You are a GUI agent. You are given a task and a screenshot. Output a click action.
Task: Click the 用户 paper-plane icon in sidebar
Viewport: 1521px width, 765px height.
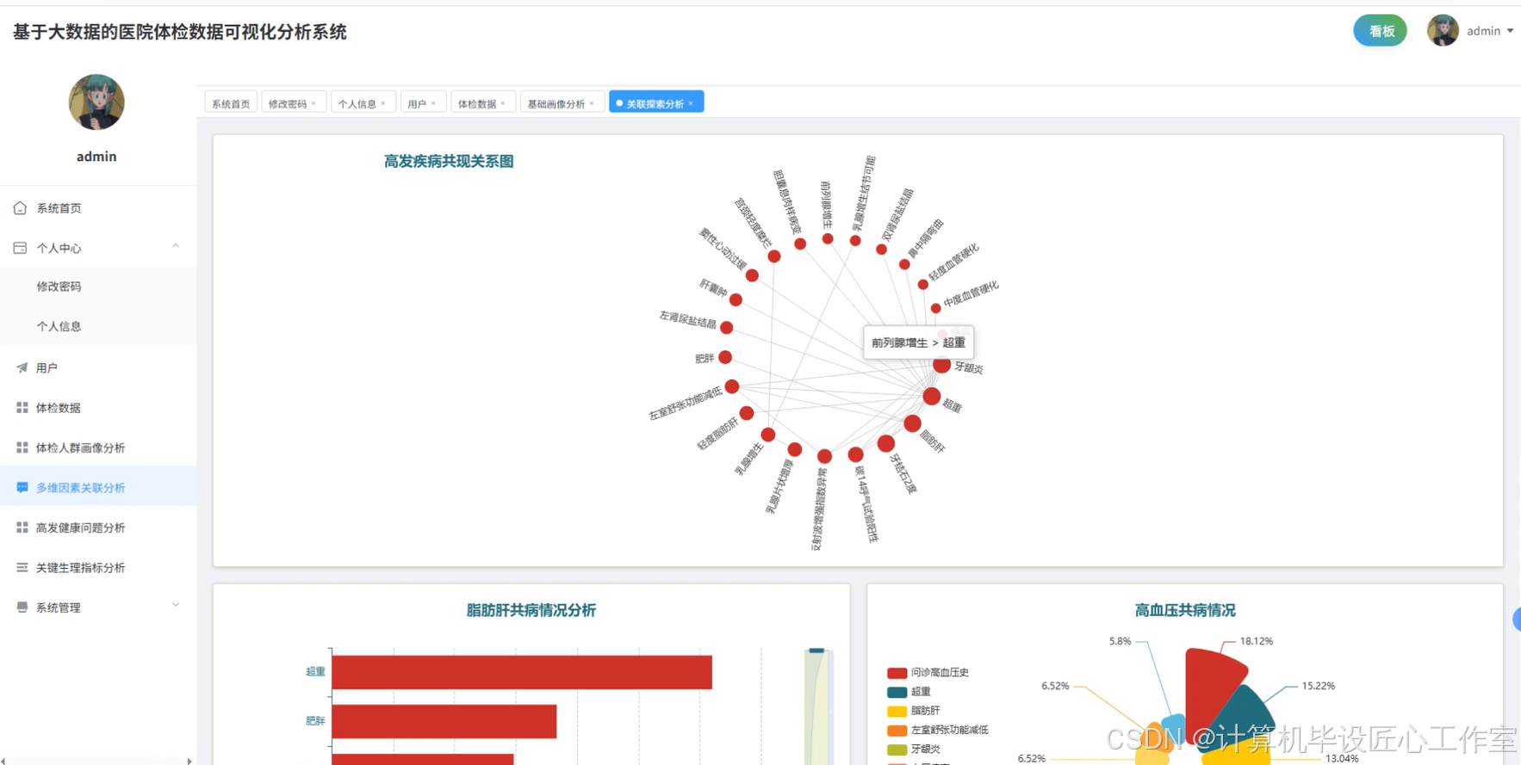coord(22,367)
